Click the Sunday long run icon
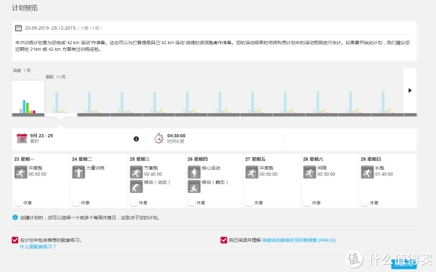Image resolution: width=436 pixels, height=272 pixels. tap(367, 172)
